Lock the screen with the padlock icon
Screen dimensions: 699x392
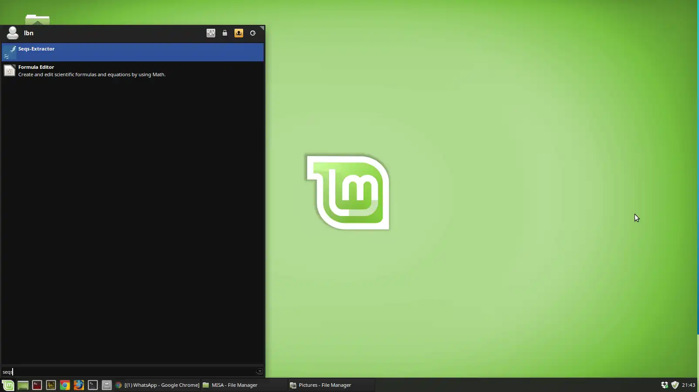[x=225, y=33]
